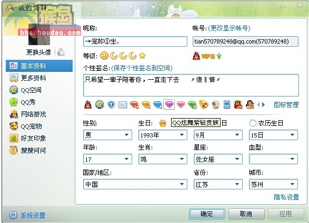Switch to the 更多资料 sidebar tab
The width and height of the screenshot is (309, 223).
tap(39, 78)
